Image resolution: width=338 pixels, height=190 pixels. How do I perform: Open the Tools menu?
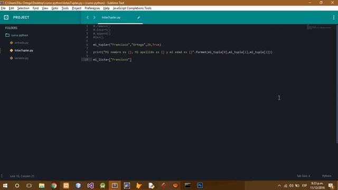[x=65, y=8]
